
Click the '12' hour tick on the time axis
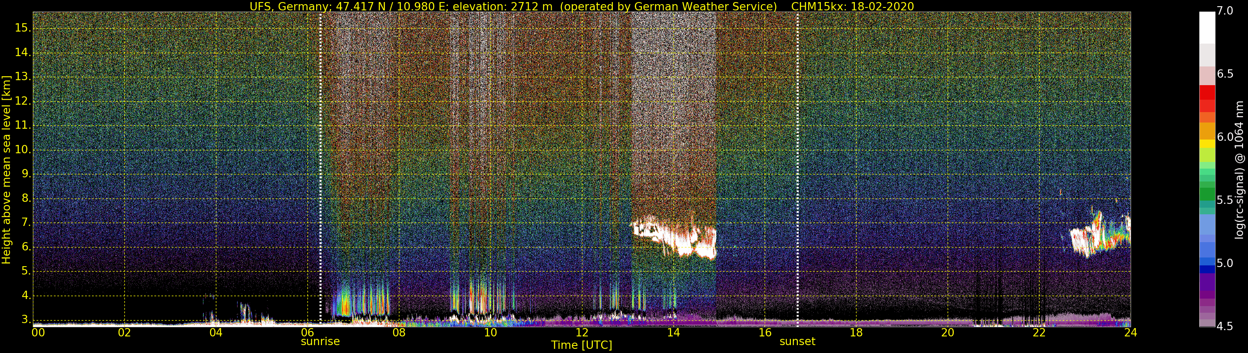point(582,332)
